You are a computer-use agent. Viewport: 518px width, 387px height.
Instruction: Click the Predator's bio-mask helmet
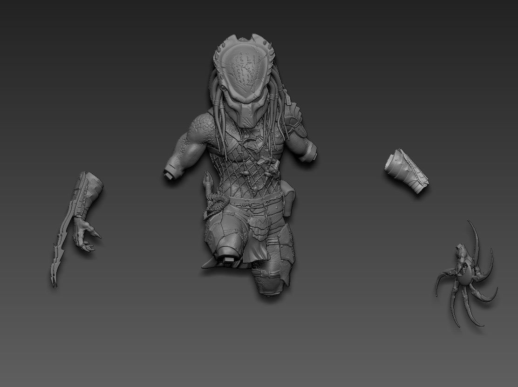coord(245,81)
